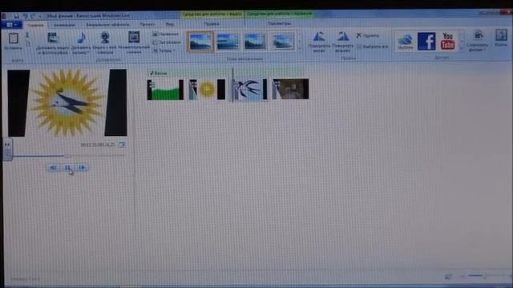
Task: Open the quick access toolbar dropdown arrow
Action: tap(40, 16)
